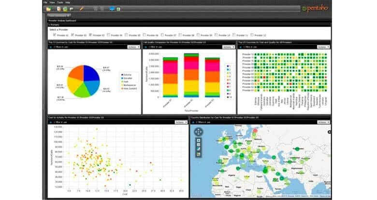
Task: Click the map layers icon below zoom buttons
Action: [x=199, y=154]
